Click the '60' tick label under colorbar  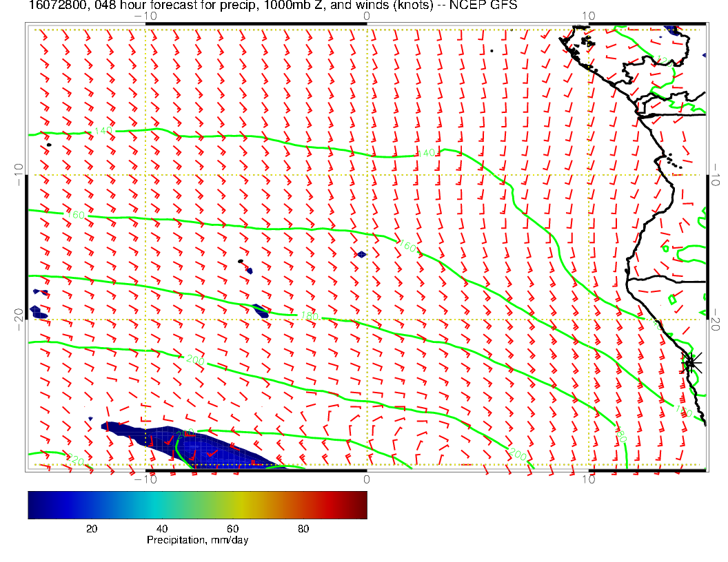coord(232,529)
